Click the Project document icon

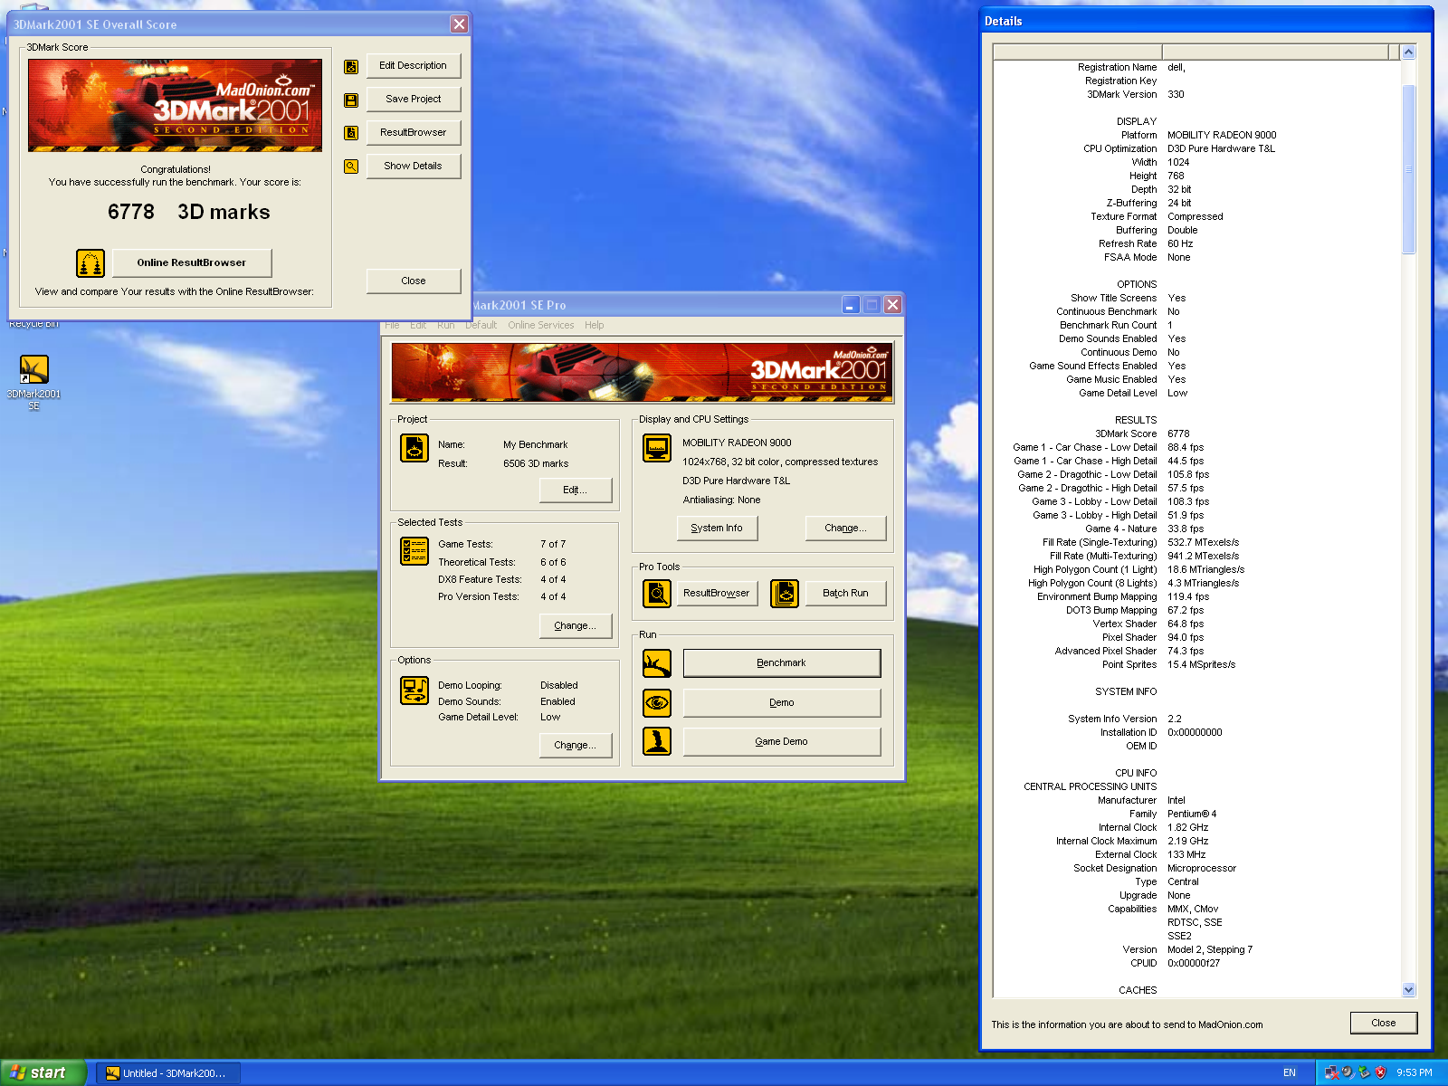tap(414, 448)
